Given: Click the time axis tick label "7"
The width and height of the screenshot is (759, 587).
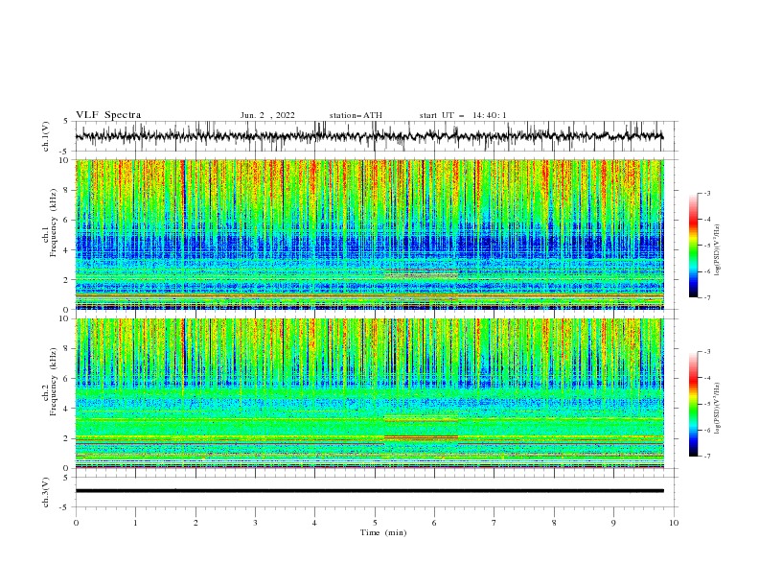Looking at the screenshot, I should point(494,523).
